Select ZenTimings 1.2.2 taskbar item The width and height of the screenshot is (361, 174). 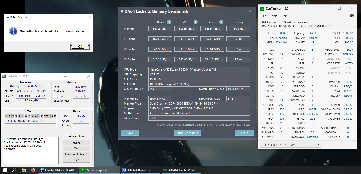[x=99, y=170]
